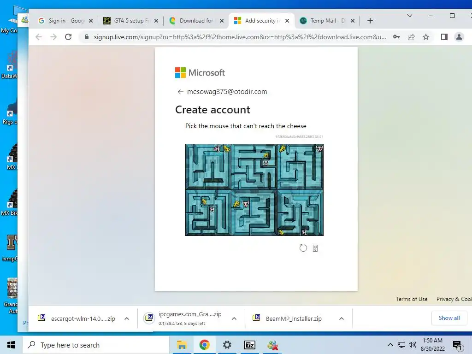Pick the bottom-left maze tile
The image size is (472, 354).
(208, 213)
